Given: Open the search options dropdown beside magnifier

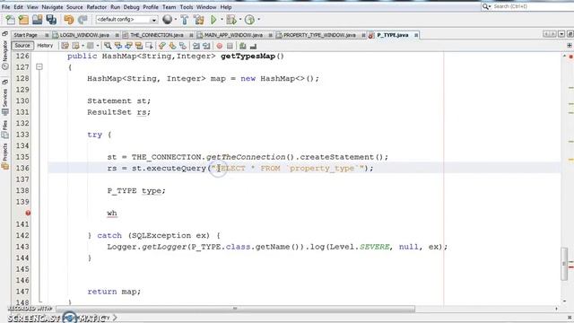Looking at the screenshot, I should 490,6.
